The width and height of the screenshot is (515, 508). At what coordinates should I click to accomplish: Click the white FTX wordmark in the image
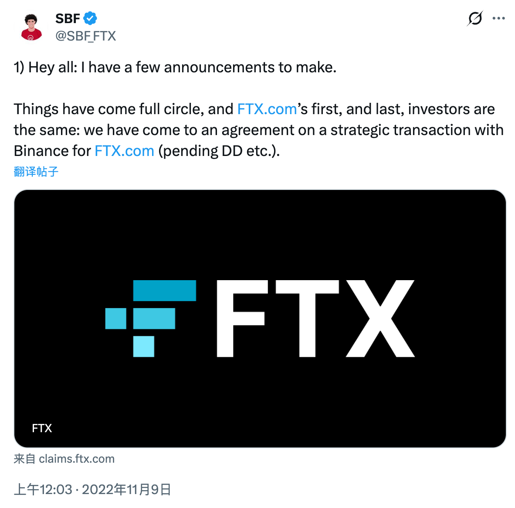316,318
